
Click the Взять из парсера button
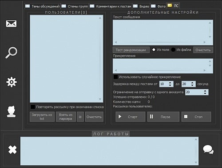[66, 117]
